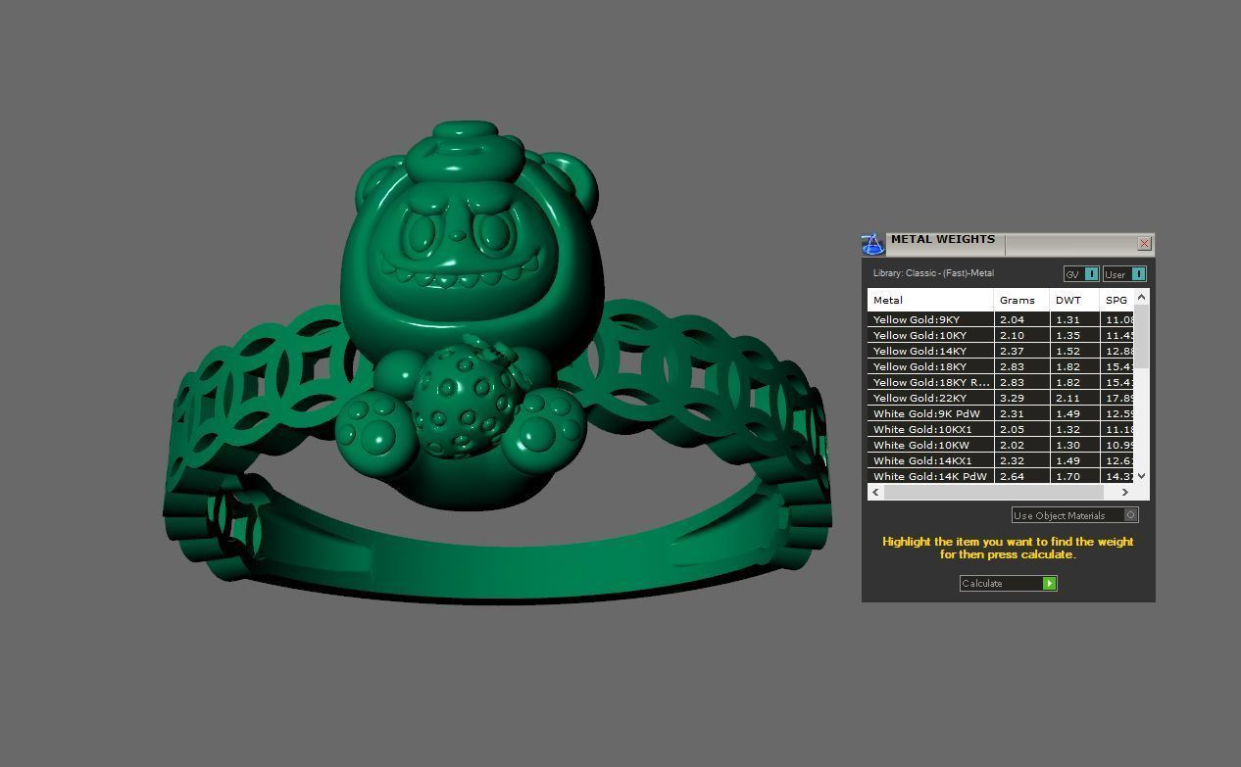Viewport: 1241px width, 767px height.
Task: Click the Calculate button
Action: point(1008,584)
